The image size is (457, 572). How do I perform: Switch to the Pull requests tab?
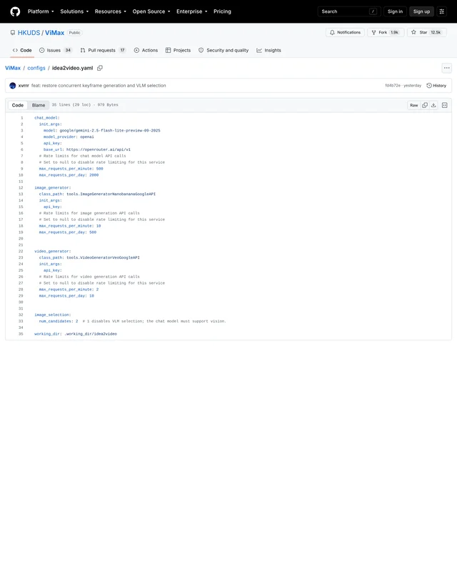coord(103,50)
